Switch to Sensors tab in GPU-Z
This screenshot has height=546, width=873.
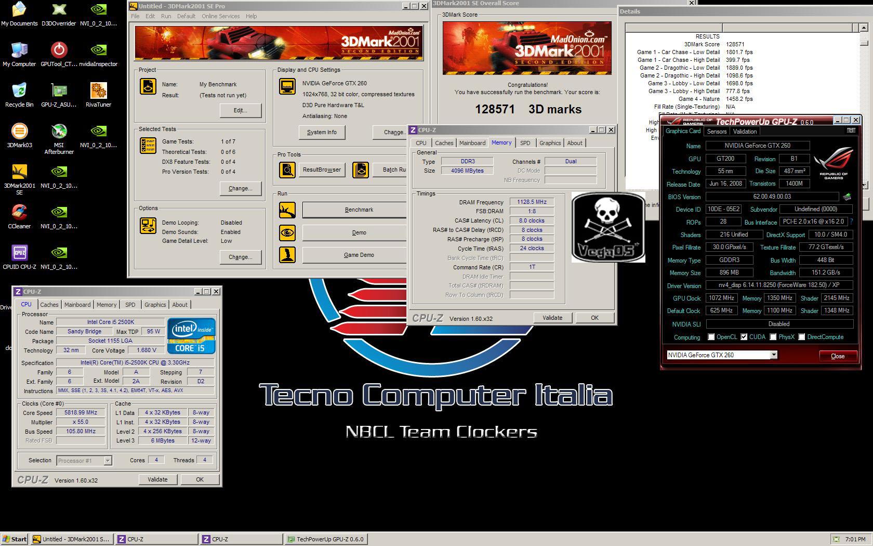click(x=717, y=132)
